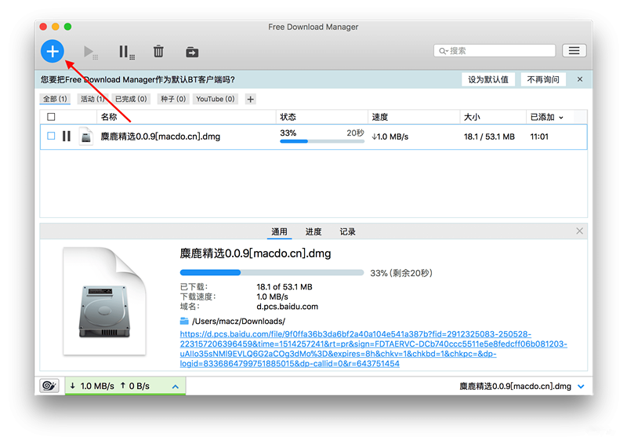
Task: Start selected downloads with play icon
Action: click(x=90, y=52)
